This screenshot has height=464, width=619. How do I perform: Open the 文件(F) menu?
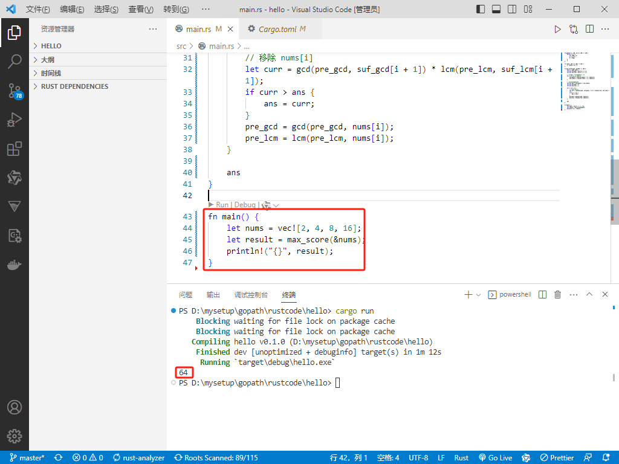pos(38,9)
